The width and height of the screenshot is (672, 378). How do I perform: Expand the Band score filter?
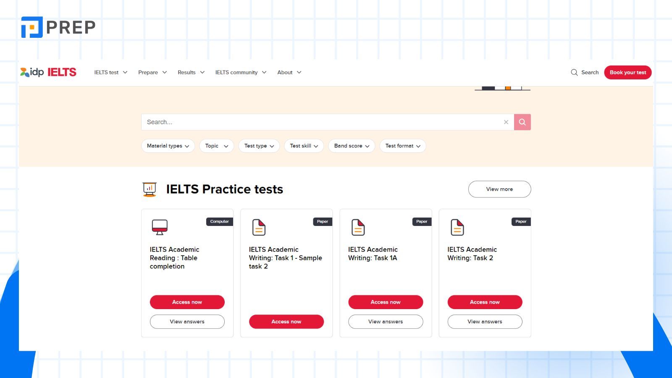[352, 146]
